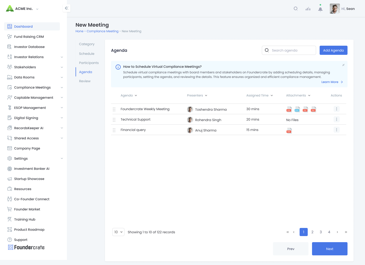Open actions menu for Foundercrate Weekly Meeting
This screenshot has width=365, height=265.
(x=337, y=109)
